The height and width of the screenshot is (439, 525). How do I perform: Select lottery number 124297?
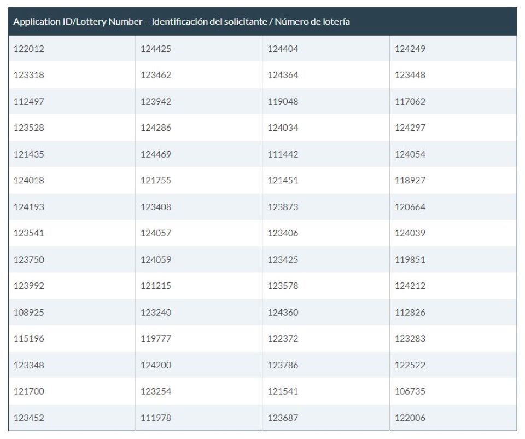click(x=410, y=128)
